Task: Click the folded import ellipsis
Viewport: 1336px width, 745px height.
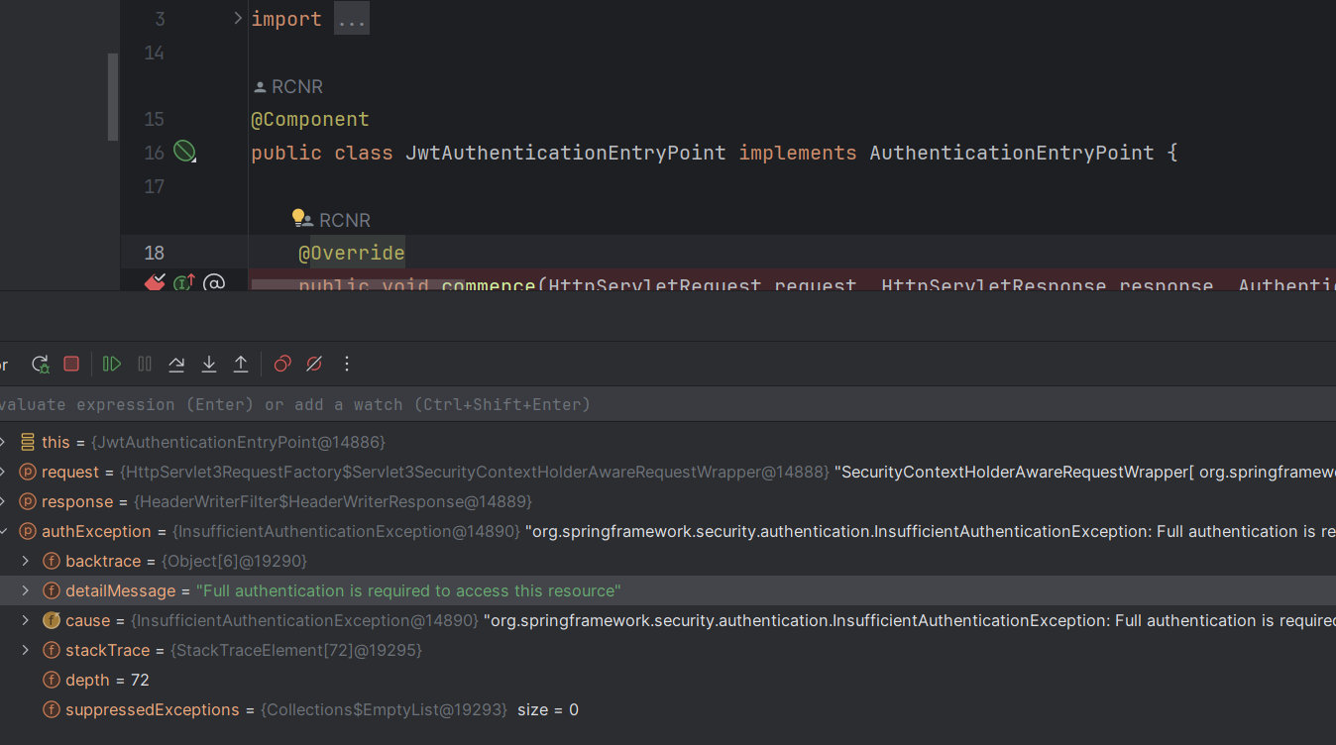Action: [352, 19]
